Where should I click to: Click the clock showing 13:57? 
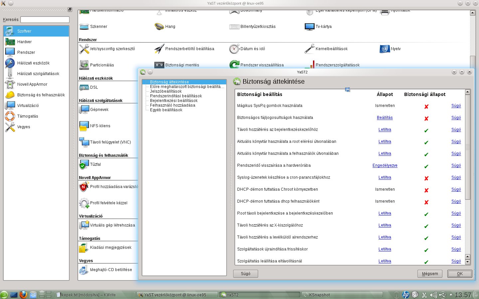click(463, 295)
